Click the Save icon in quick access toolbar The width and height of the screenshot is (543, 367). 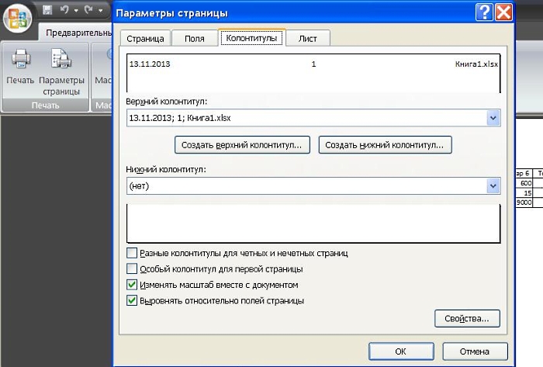[48, 11]
